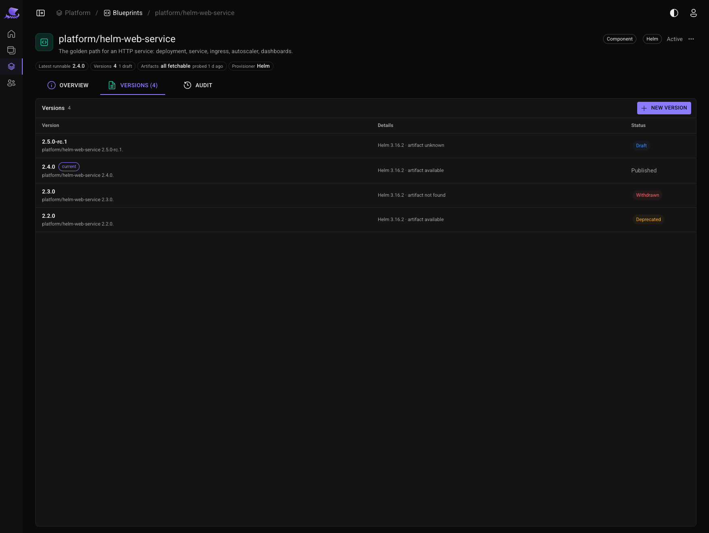Click the ship logo icon

(x=12, y=13)
